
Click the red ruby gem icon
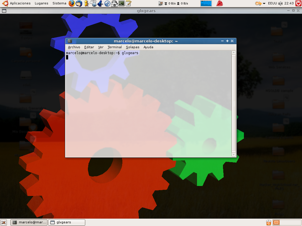click(219, 3)
